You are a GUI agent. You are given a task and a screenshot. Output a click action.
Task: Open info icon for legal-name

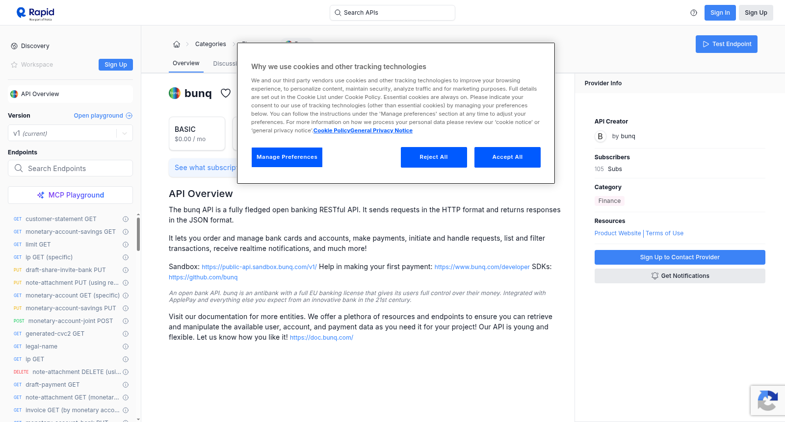point(126,347)
